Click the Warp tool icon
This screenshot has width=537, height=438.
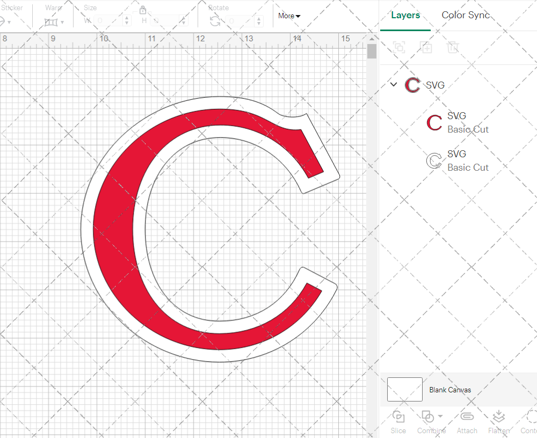click(x=51, y=23)
